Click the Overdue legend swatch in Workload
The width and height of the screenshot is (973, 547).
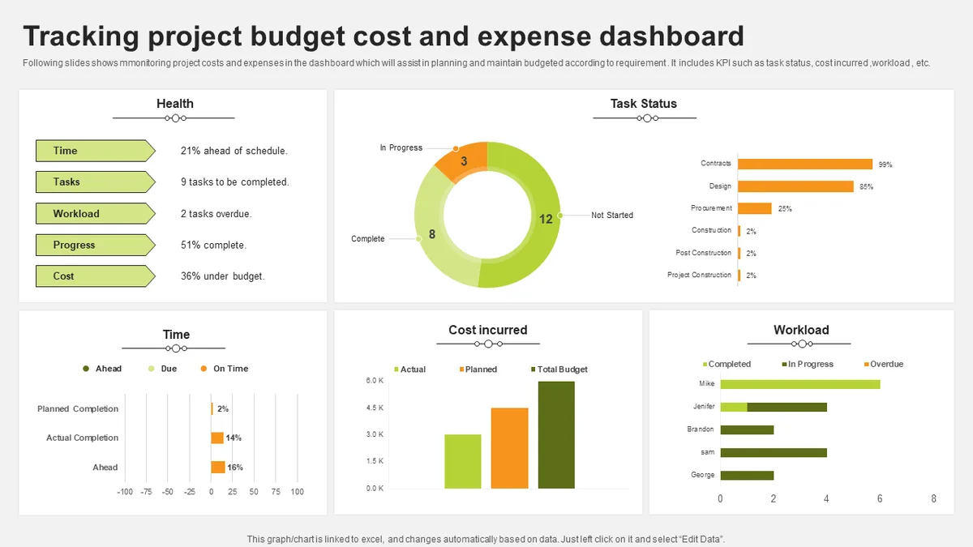pyautogui.click(x=867, y=365)
